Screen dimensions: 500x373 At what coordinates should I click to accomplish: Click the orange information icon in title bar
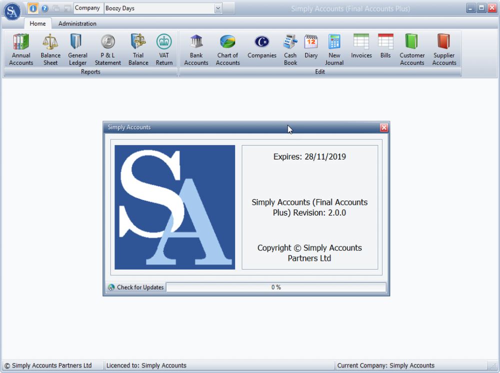click(x=33, y=8)
